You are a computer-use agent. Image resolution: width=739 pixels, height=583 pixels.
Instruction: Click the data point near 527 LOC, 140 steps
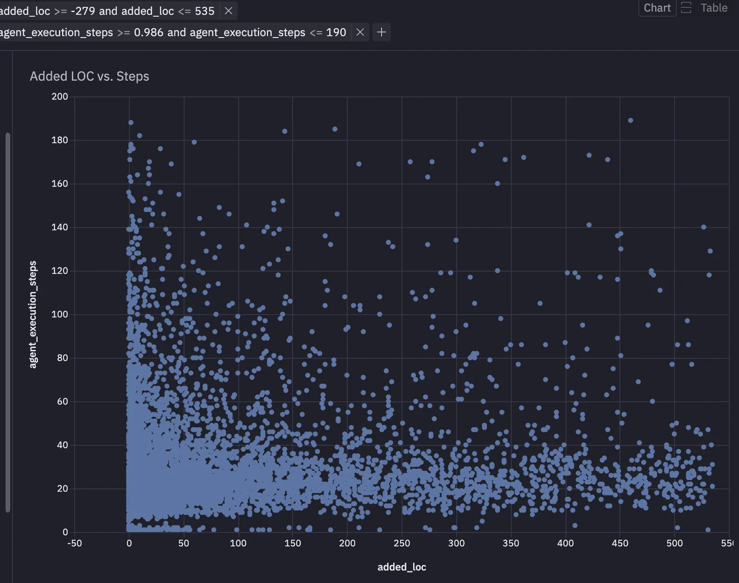(704, 227)
